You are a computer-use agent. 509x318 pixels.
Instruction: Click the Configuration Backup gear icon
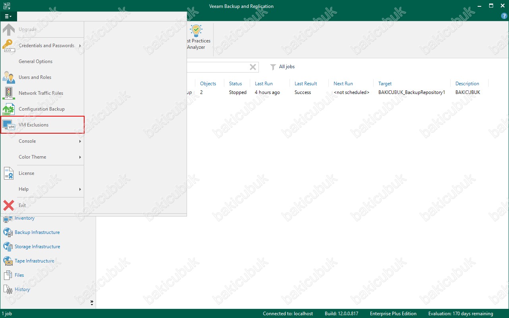[x=9, y=109]
